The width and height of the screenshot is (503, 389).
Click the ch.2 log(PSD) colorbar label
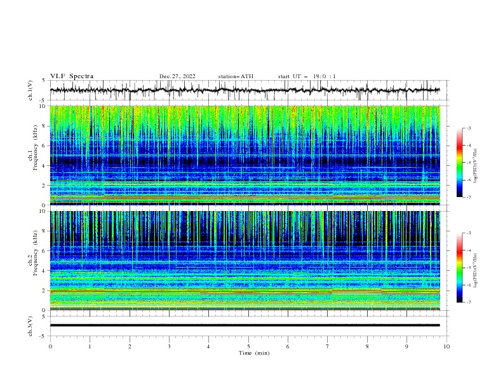click(x=476, y=271)
